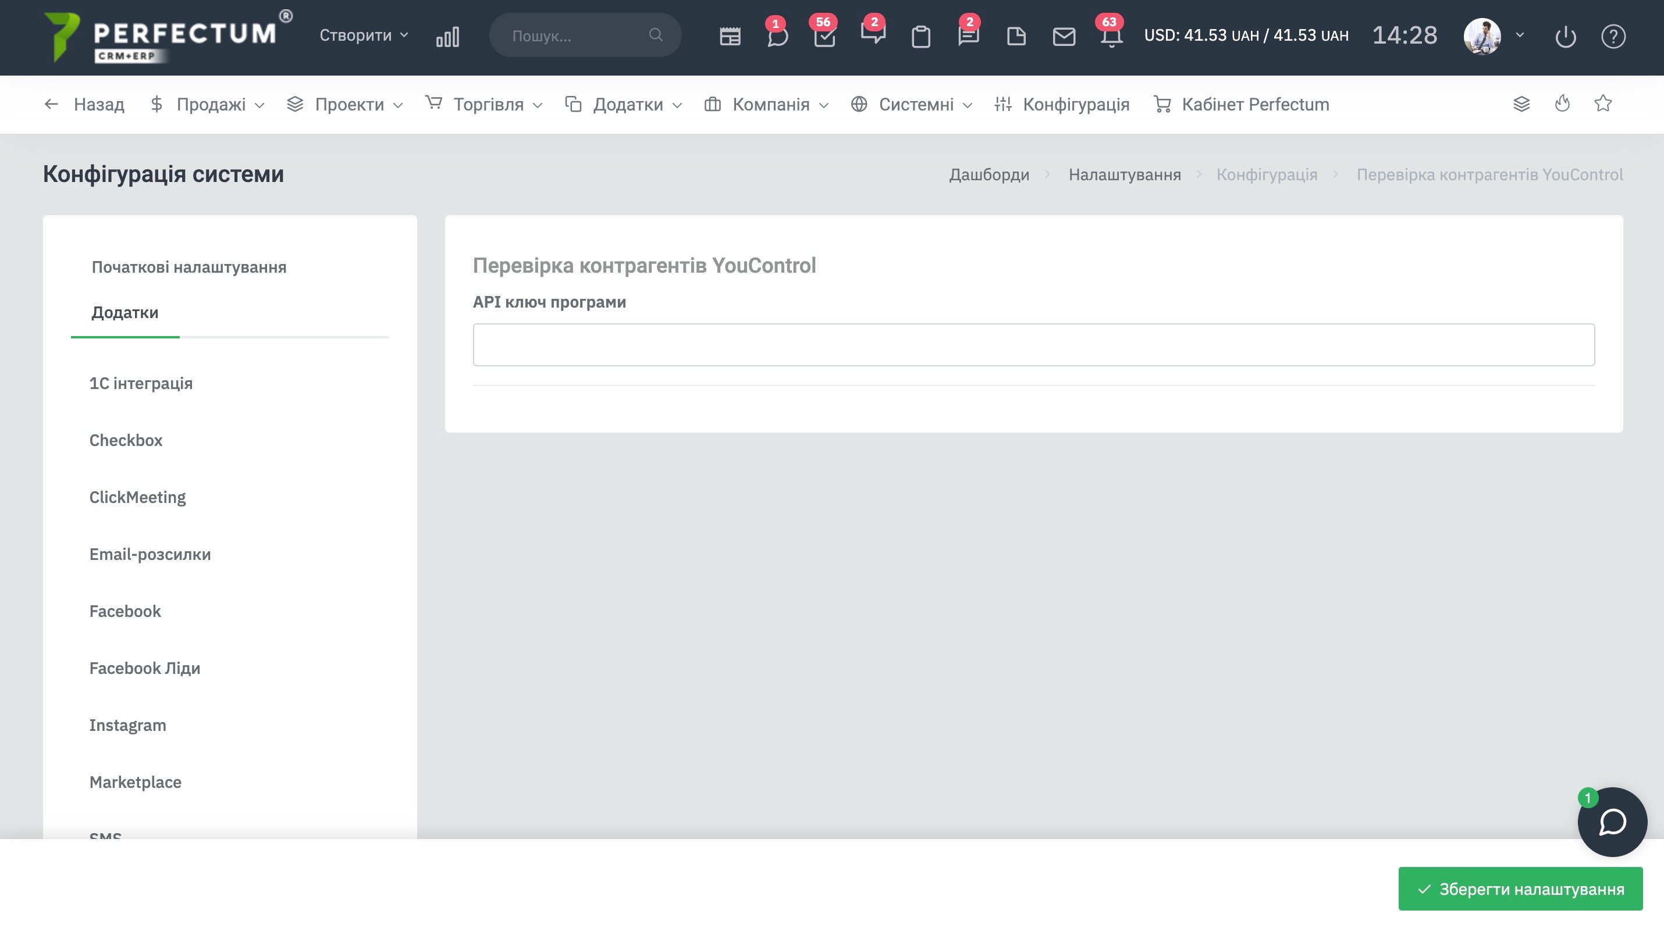Image resolution: width=1664 pixels, height=928 pixels.
Task: Expand the Компанія menu
Action: [767, 105]
